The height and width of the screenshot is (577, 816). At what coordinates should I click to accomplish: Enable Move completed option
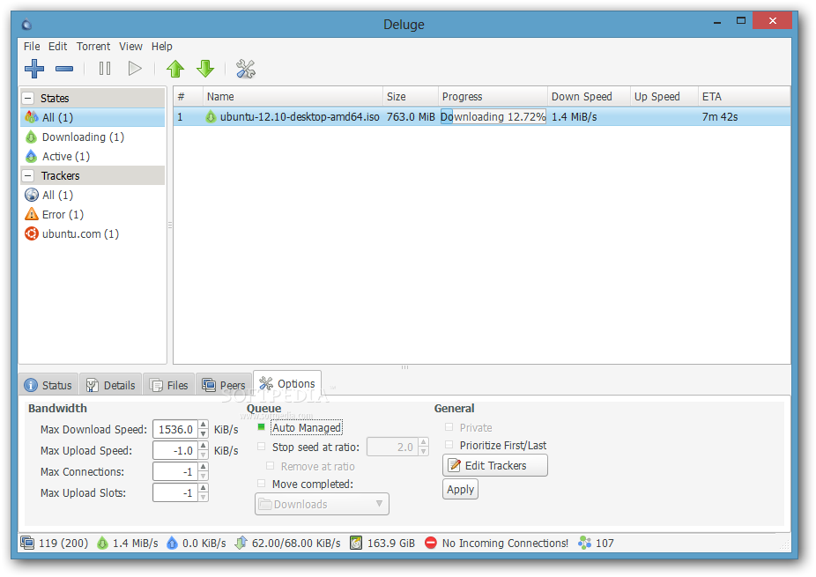tap(261, 484)
